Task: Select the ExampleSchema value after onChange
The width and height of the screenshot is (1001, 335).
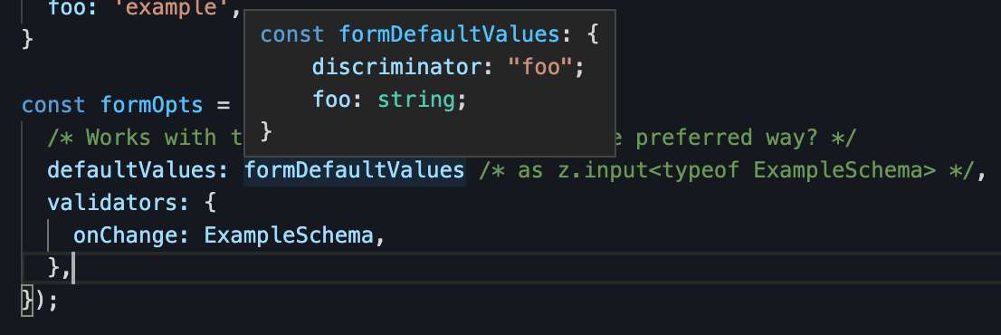Action: (288, 235)
